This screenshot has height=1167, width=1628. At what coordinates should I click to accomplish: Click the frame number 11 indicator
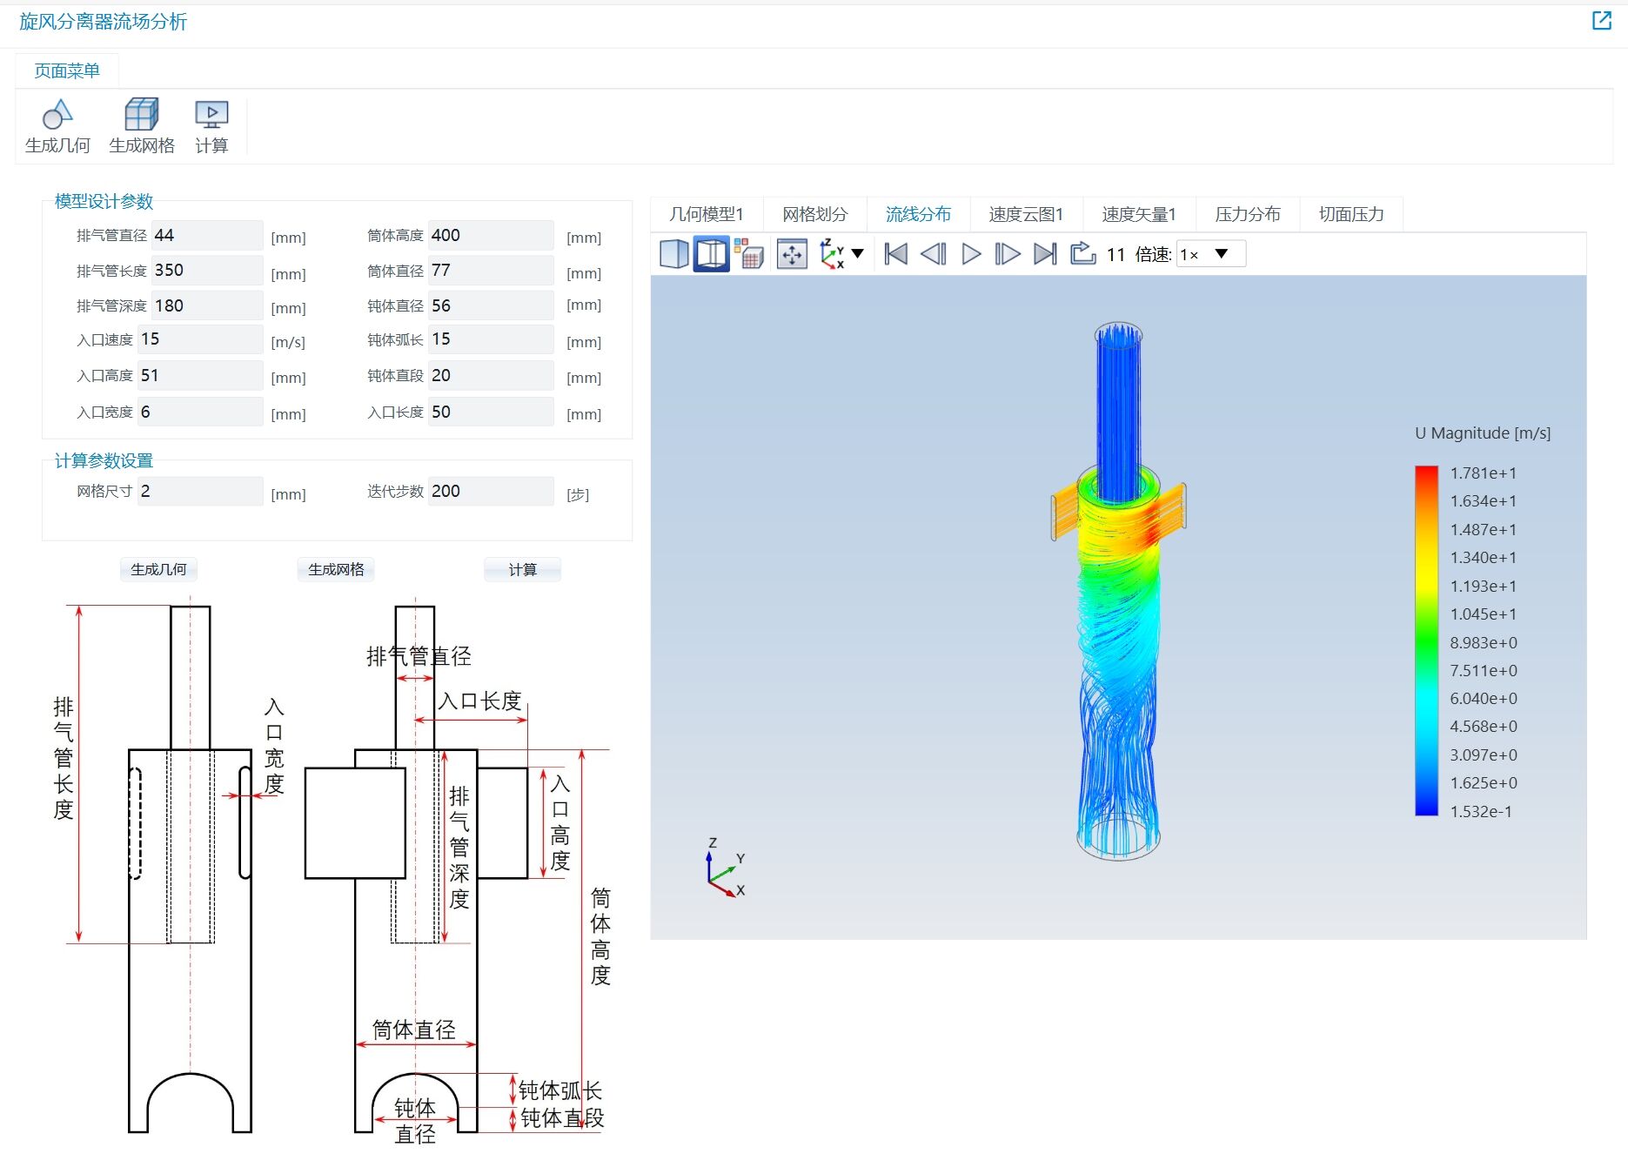(x=1115, y=254)
